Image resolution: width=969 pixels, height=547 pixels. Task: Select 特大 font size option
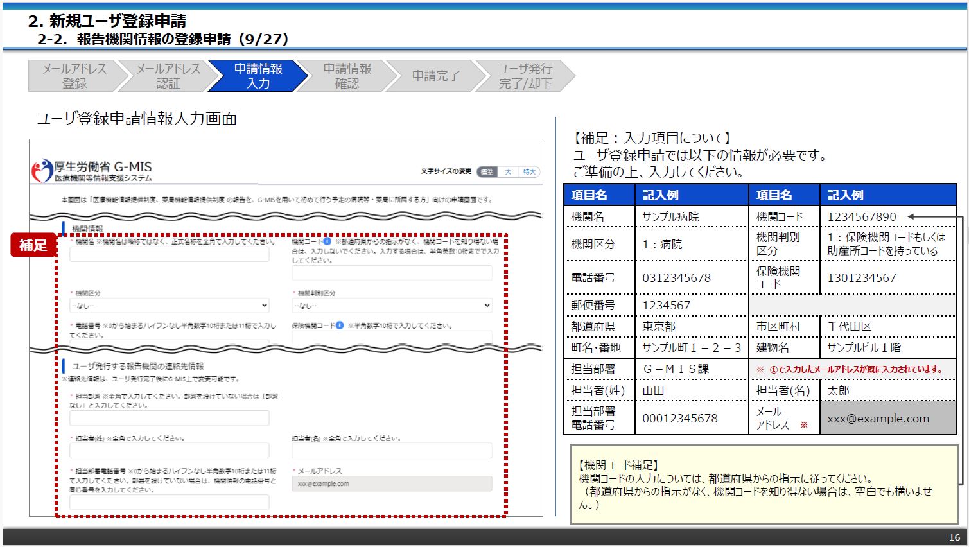[529, 171]
